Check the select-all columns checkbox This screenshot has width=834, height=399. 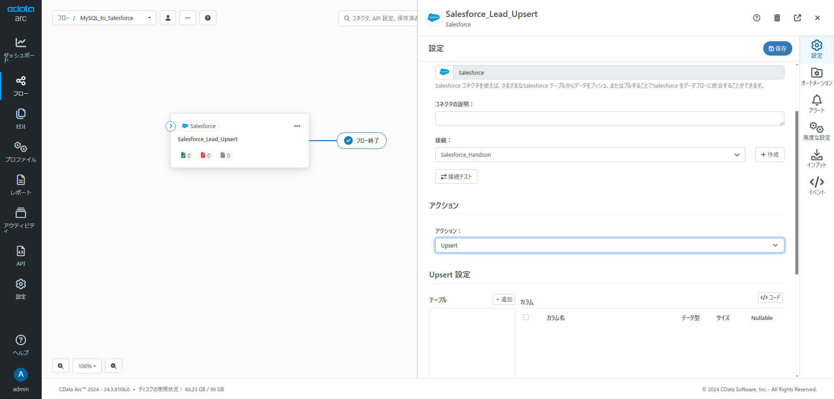coord(526,317)
